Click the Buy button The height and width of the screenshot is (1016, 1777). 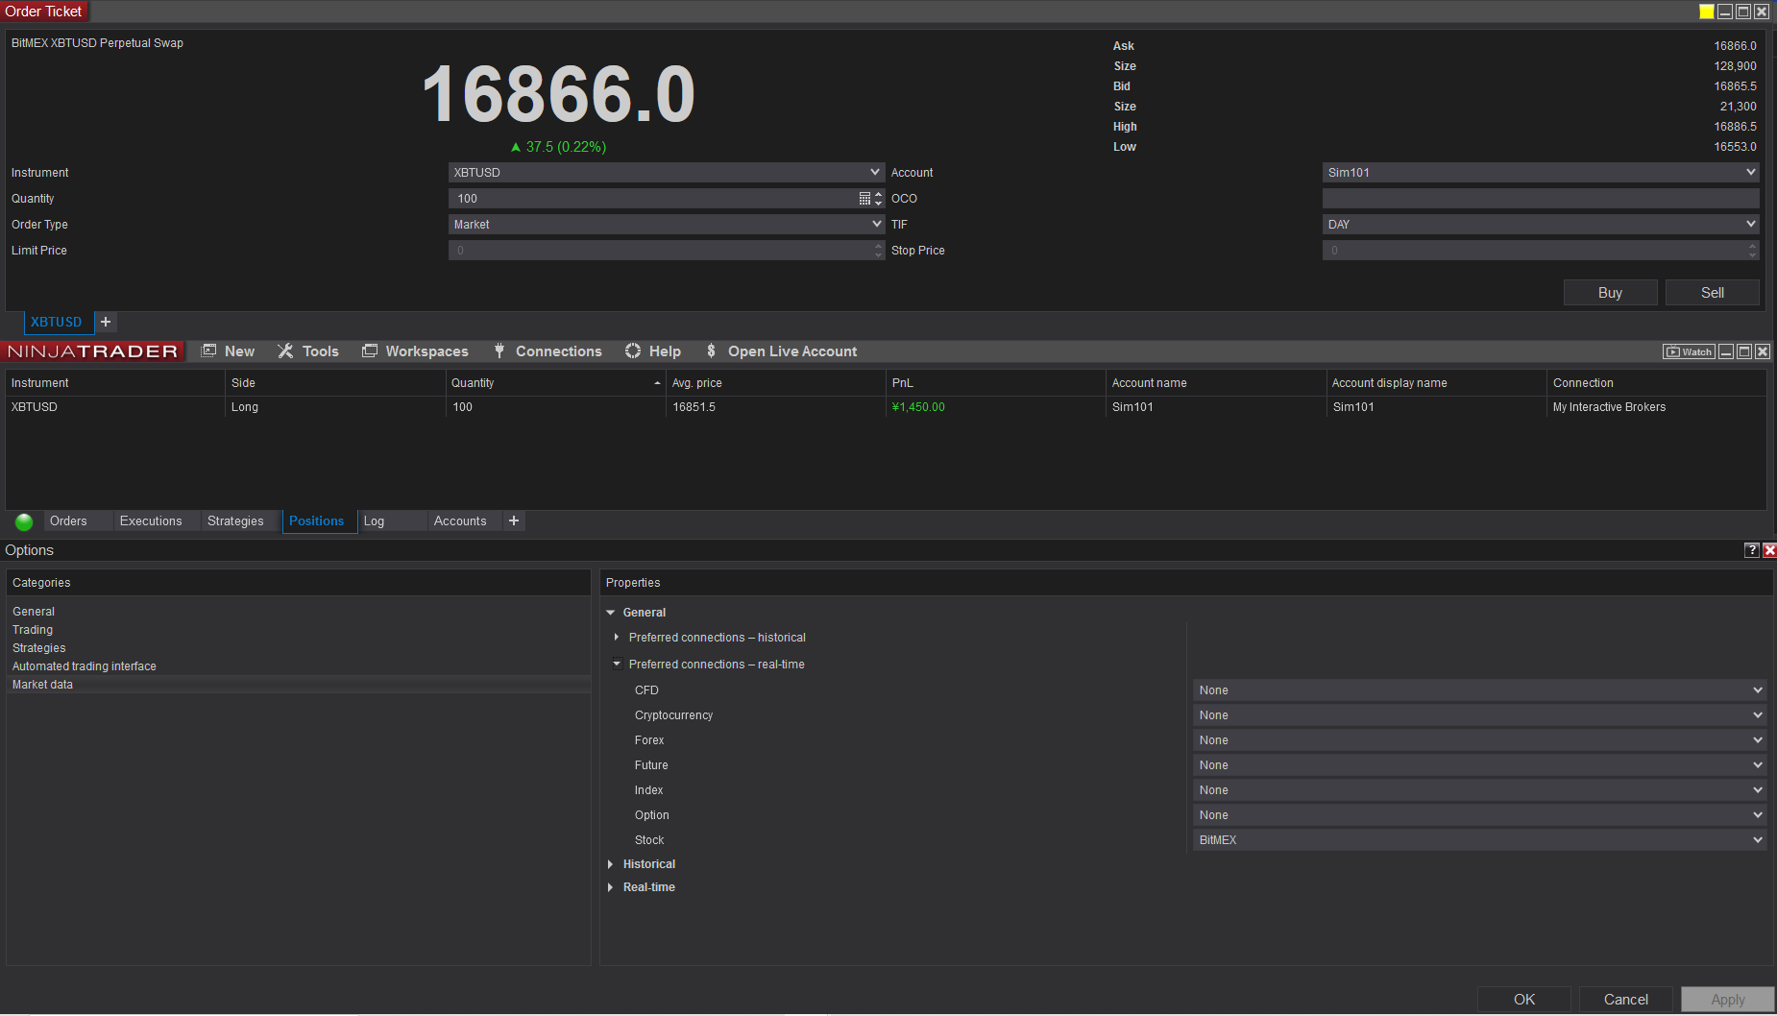pyautogui.click(x=1610, y=293)
